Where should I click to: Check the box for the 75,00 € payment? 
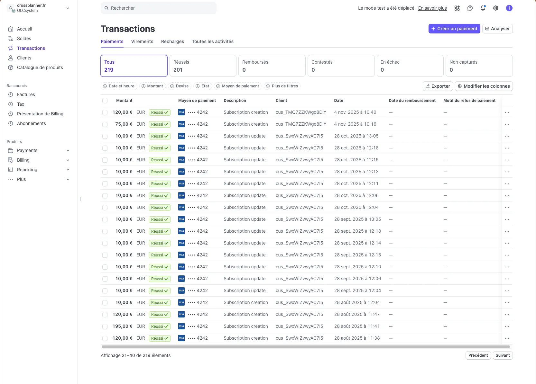pos(105,124)
